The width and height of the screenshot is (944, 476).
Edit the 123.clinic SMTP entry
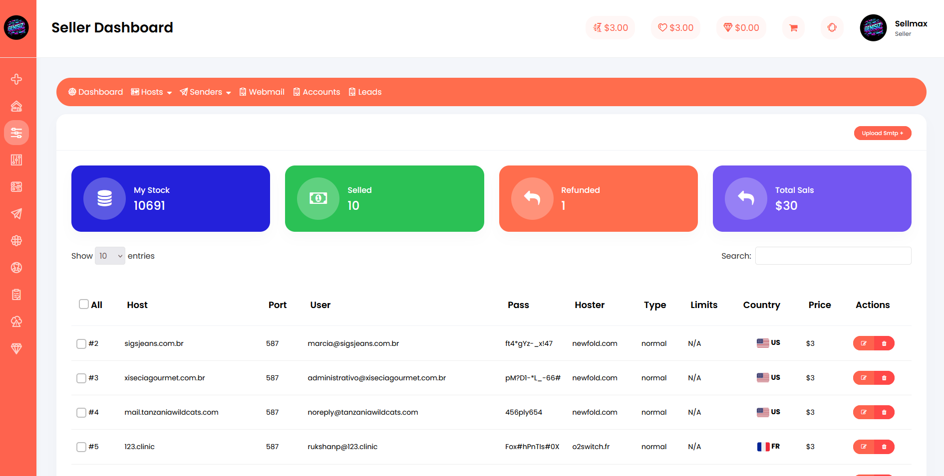tap(864, 447)
